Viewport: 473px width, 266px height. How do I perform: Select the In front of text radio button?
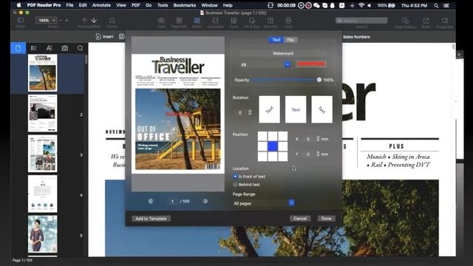235,177
